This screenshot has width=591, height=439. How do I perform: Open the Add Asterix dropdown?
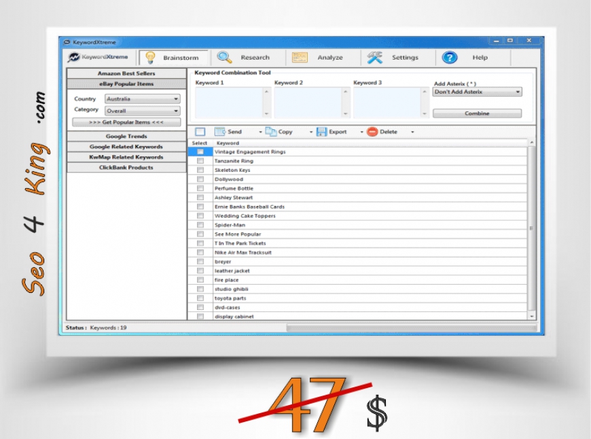[477, 92]
